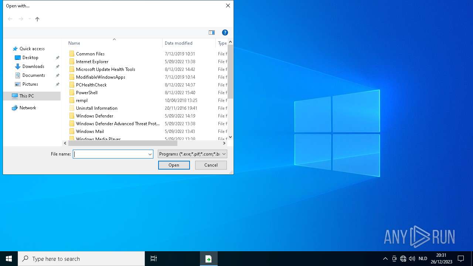The width and height of the screenshot is (473, 266).
Task: Click the Open button
Action: (174, 165)
